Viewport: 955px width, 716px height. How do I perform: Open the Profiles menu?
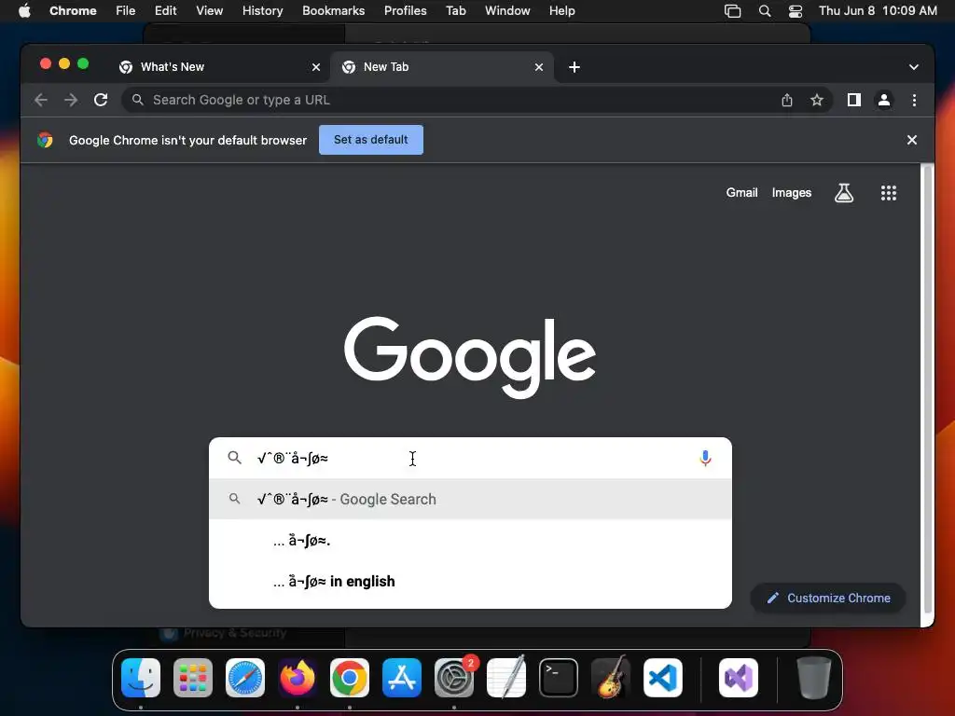point(405,11)
